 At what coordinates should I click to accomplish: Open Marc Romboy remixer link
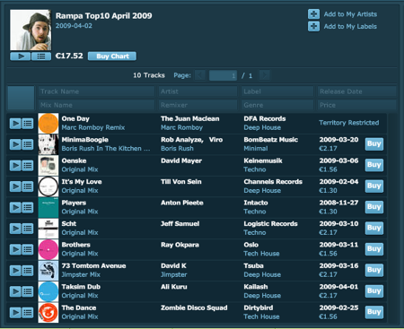click(181, 127)
